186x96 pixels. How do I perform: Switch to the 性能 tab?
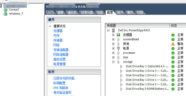click(100, 12)
